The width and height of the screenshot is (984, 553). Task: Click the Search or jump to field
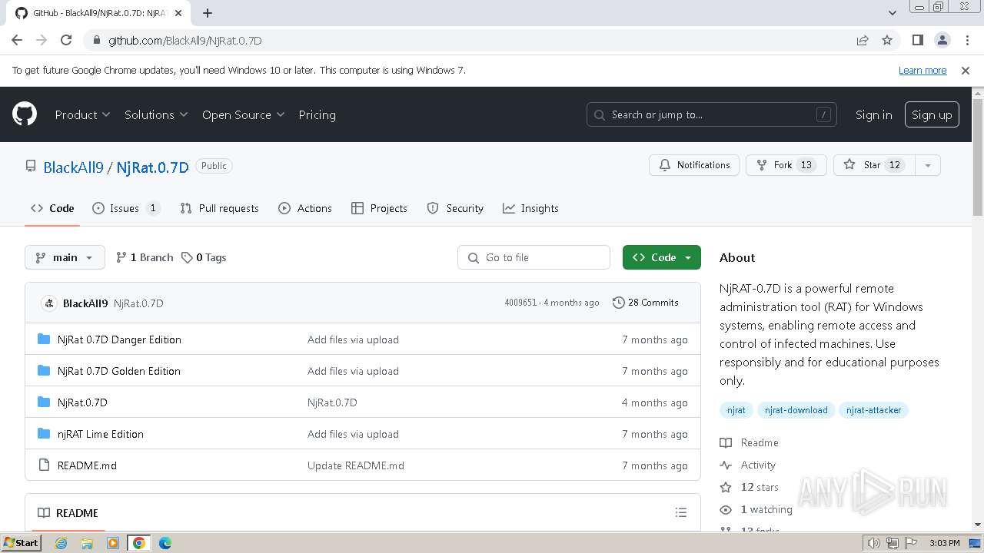click(712, 114)
